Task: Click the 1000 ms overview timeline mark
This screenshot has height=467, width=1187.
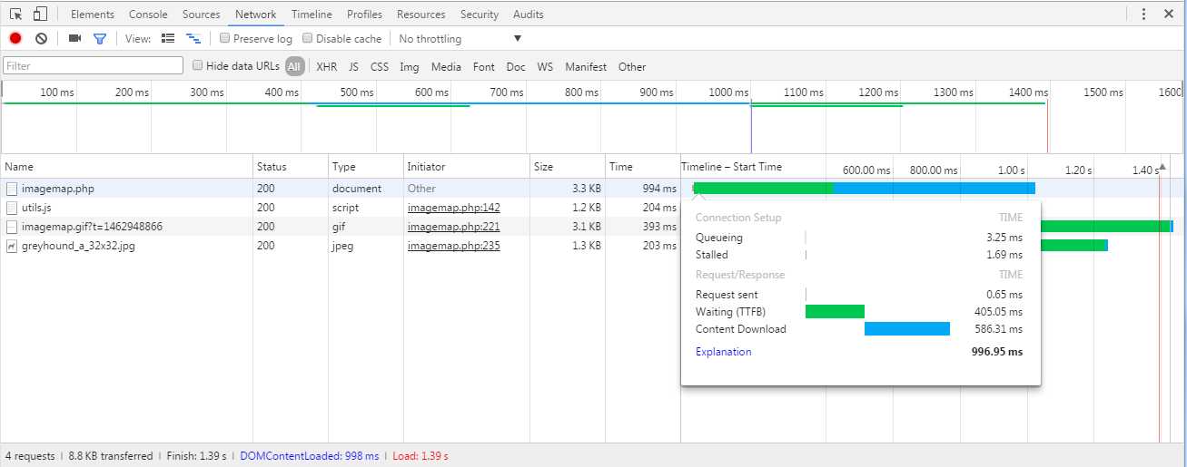Action: (x=728, y=92)
